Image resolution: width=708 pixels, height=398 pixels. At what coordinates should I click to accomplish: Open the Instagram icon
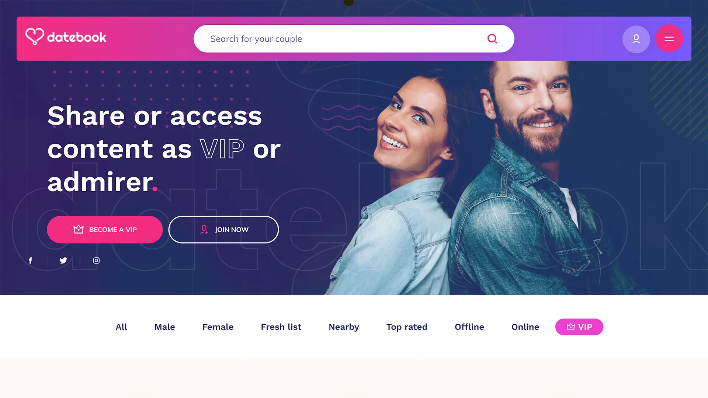[96, 261]
